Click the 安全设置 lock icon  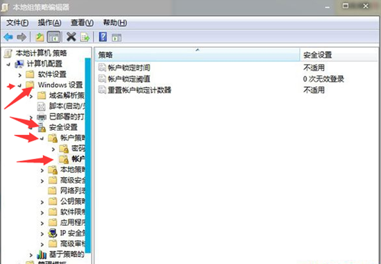tap(42, 127)
